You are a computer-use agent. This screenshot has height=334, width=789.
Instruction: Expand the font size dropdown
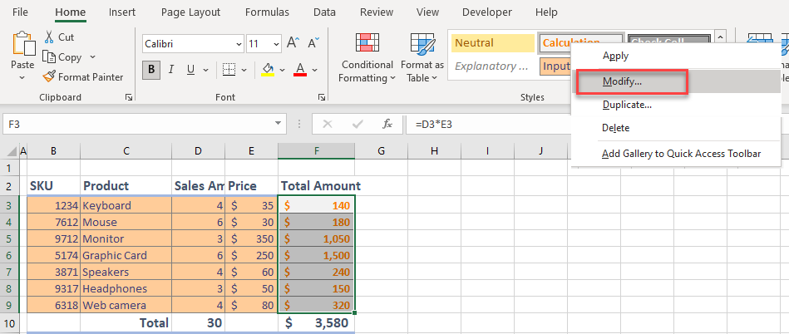276,43
